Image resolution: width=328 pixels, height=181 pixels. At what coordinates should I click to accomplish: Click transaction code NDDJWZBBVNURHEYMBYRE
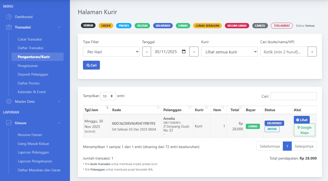(x=134, y=123)
